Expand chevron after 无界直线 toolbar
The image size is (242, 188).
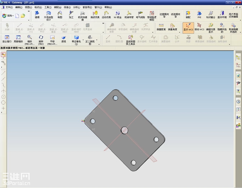pyautogui.click(x=103, y=24)
